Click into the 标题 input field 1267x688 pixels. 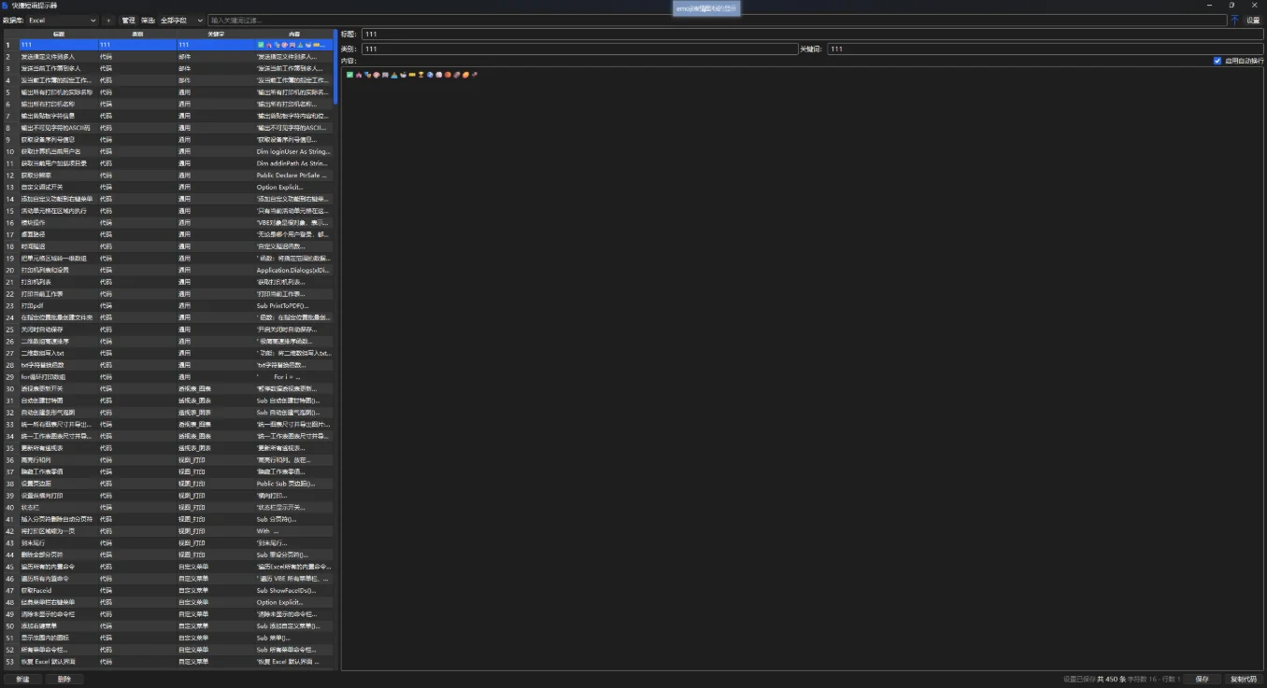(812, 34)
